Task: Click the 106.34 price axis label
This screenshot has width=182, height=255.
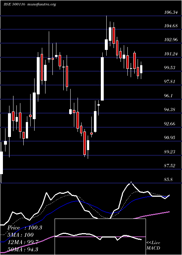Action: [x=171, y=12]
